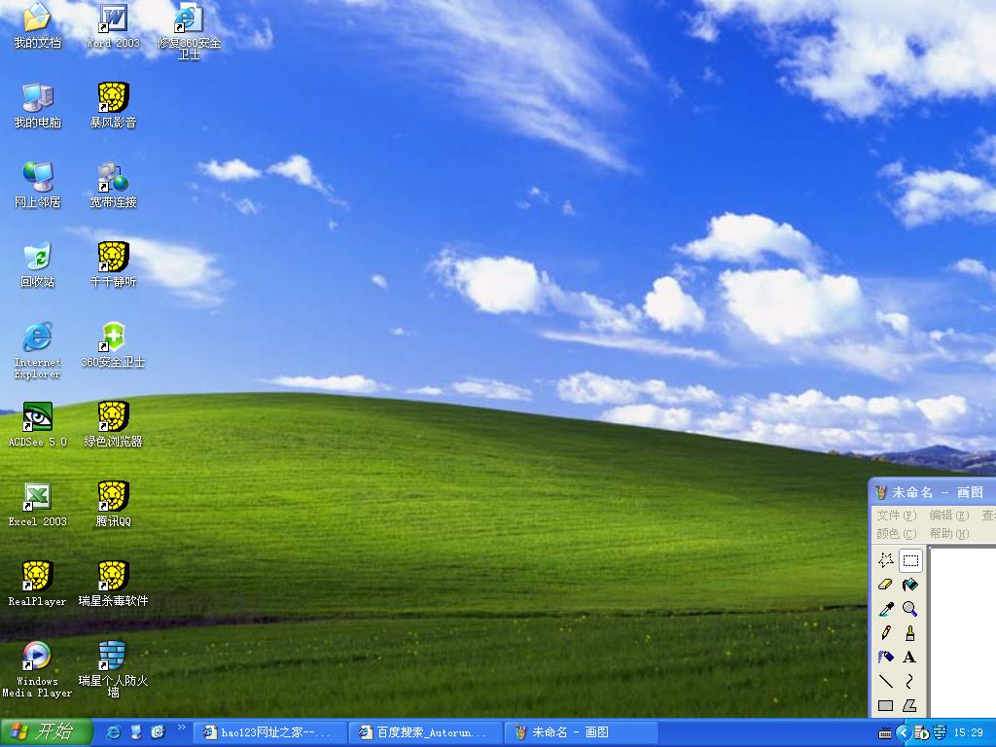Select the Word 2003 desktop shortcut
This screenshot has width=996, height=747.
[113, 26]
